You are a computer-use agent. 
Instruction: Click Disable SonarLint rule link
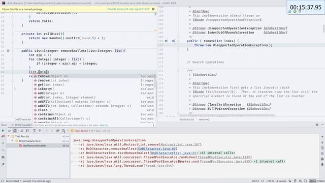[x=128, y=9]
